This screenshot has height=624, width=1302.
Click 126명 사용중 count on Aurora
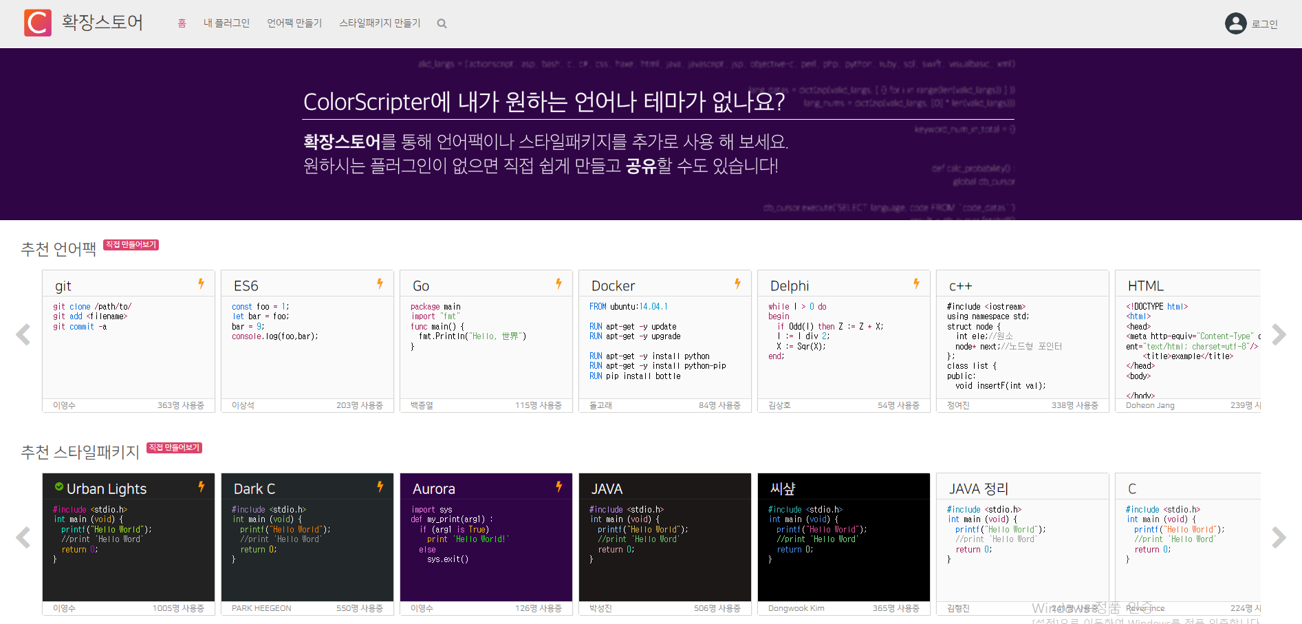[x=538, y=608]
